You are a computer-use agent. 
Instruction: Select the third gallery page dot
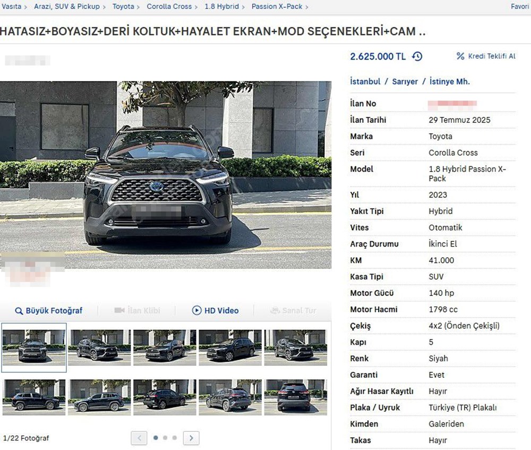coord(174,438)
